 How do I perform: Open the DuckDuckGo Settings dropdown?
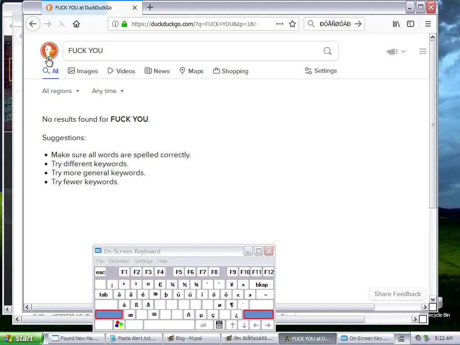(321, 71)
